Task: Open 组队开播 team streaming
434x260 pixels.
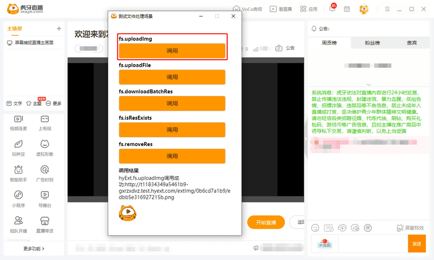Action: pyautogui.click(x=18, y=225)
